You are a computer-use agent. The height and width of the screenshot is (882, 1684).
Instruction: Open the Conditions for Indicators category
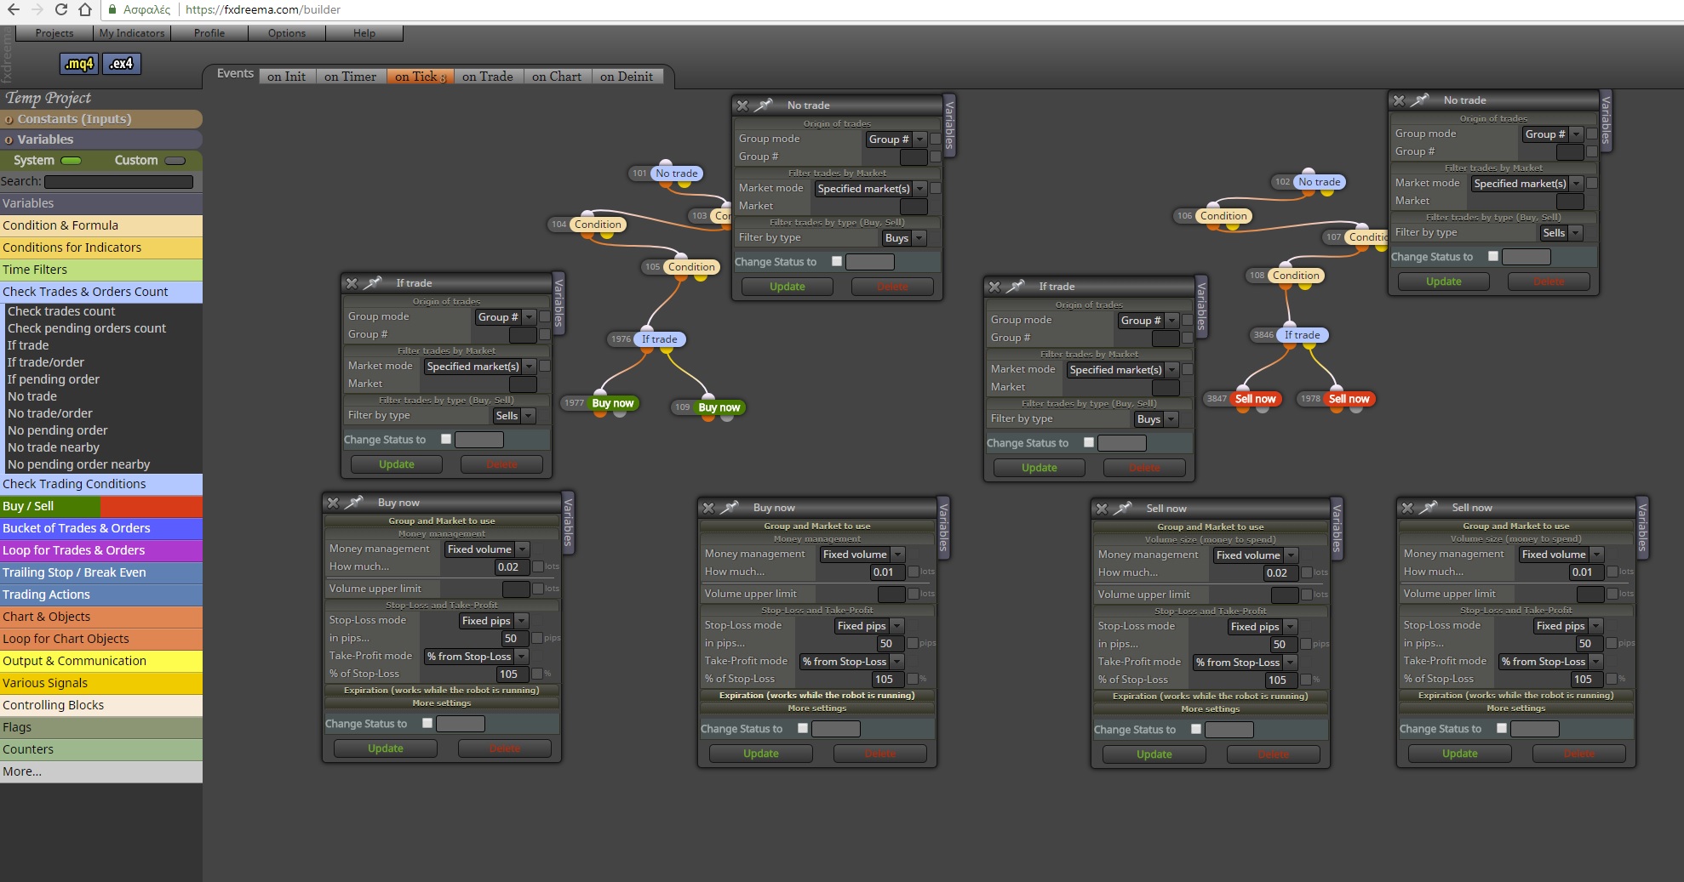[100, 248]
